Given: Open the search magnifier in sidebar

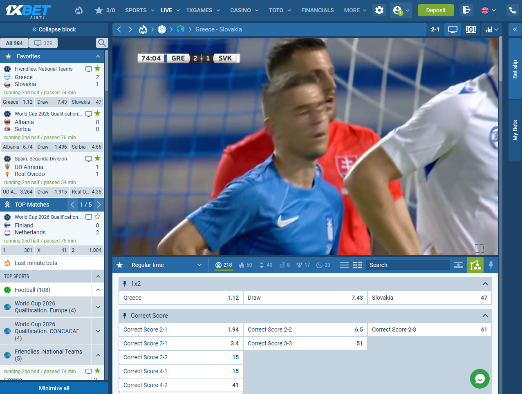Looking at the screenshot, I should coord(102,43).
